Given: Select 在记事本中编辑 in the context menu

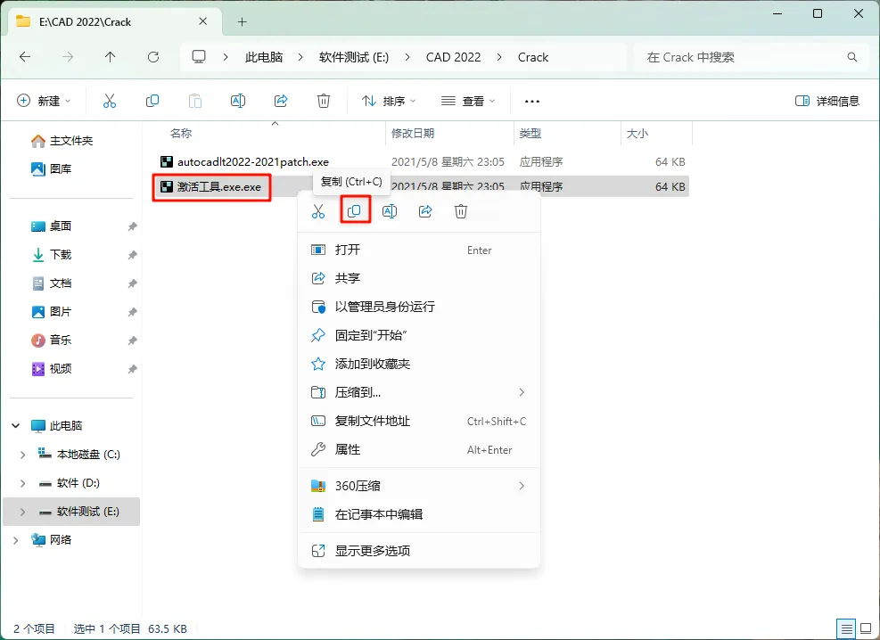Looking at the screenshot, I should 419,514.
